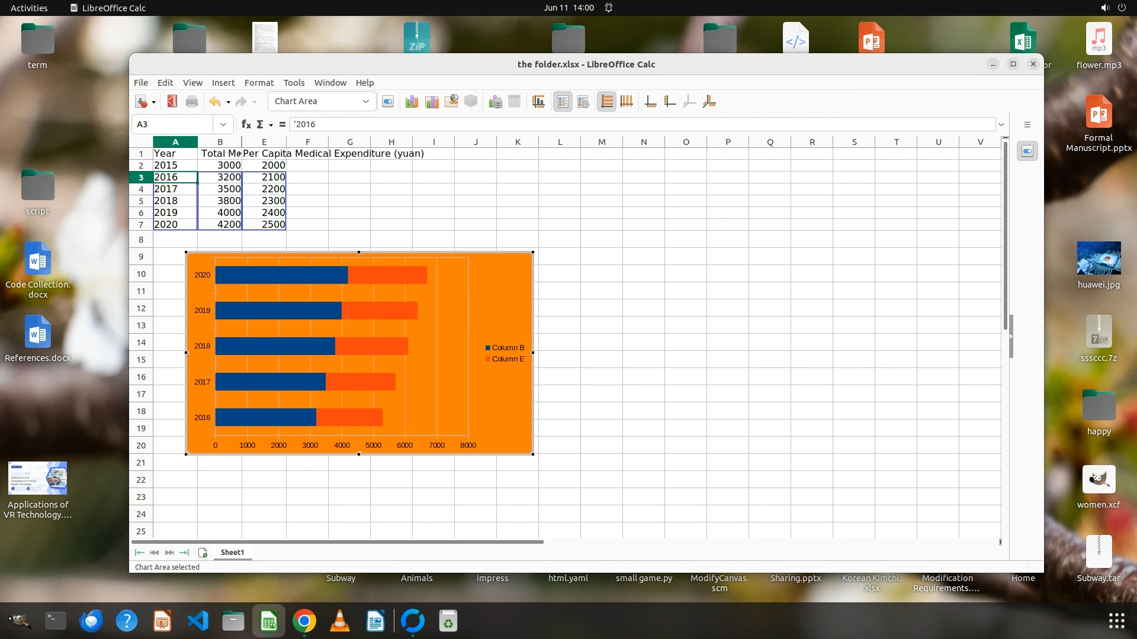Select the Sheet1 tab
Screen dimensions: 1137x639
232,552
